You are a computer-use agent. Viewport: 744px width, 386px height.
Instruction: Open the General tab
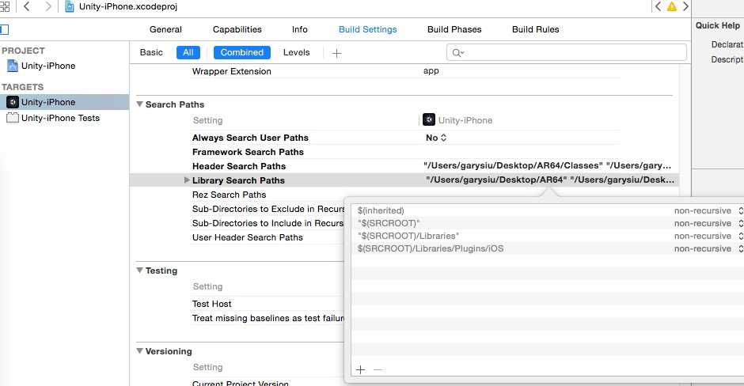coord(165,29)
